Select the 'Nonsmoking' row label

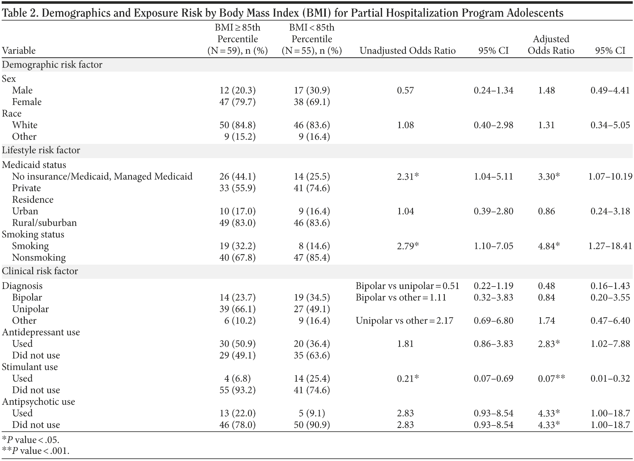pos(39,258)
